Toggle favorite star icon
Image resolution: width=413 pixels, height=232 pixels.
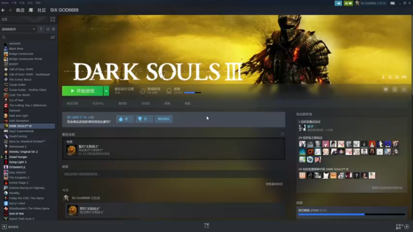pyautogui.click(x=404, y=89)
